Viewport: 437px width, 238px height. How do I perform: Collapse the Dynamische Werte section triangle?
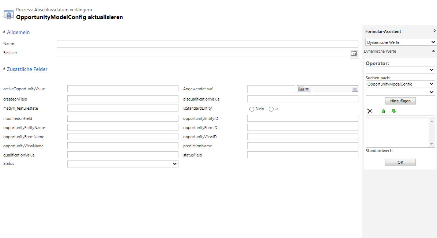click(x=433, y=51)
